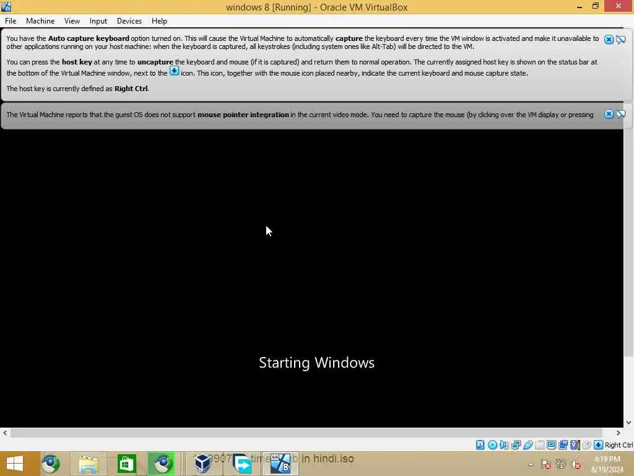
Task: Open the clock showing 4:19 PM
Action: point(607,464)
